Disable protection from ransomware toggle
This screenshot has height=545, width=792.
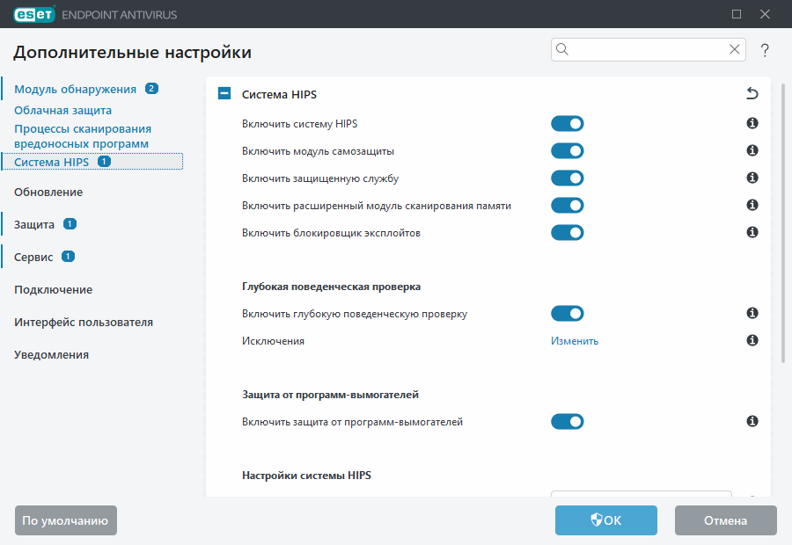click(x=568, y=421)
